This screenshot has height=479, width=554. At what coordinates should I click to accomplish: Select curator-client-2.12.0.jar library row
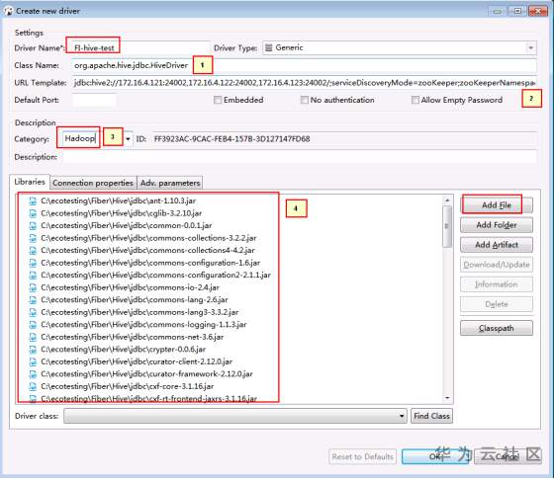[137, 361]
